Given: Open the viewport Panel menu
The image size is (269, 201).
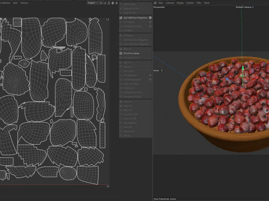Looking at the screenshot, I should point(206,3).
